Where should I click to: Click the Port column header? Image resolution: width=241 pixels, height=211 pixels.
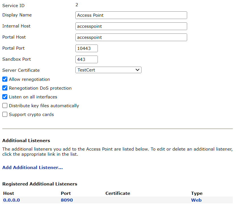(x=66, y=193)
